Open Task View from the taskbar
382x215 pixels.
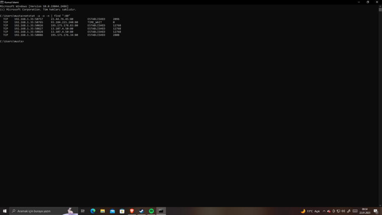pos(83,211)
